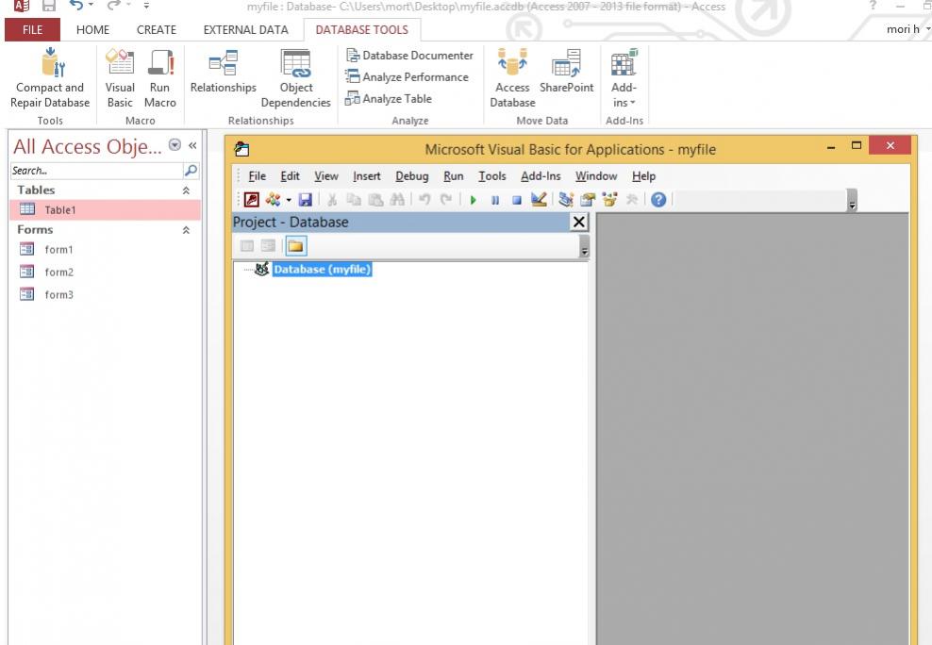The image size is (932, 645).
Task: Click Cut icon in VBA toolbar
Action: tap(332, 200)
